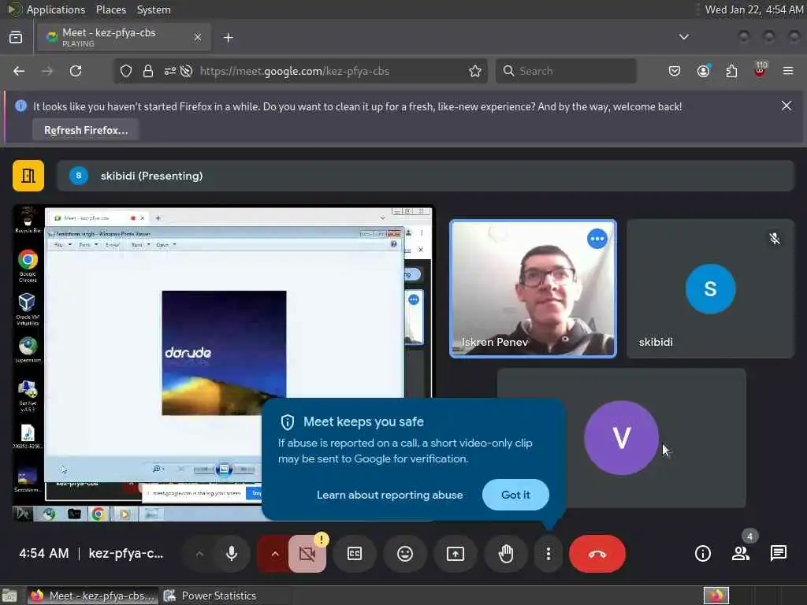Focus the Firefox Search box
This screenshot has height=605, width=807.
point(566,71)
